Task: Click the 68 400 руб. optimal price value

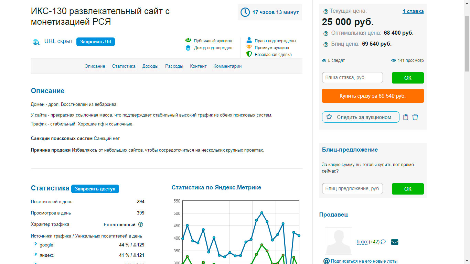Action: click(x=399, y=33)
